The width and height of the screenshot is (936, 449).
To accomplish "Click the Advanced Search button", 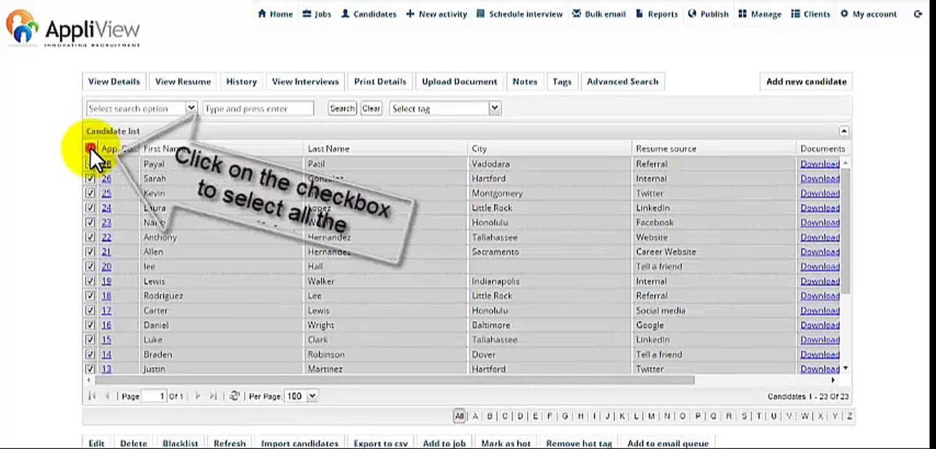I will [623, 82].
